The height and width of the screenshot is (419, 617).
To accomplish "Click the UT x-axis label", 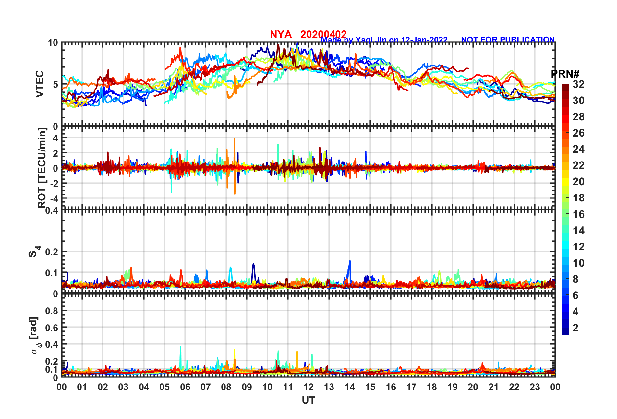I will 308,401.
